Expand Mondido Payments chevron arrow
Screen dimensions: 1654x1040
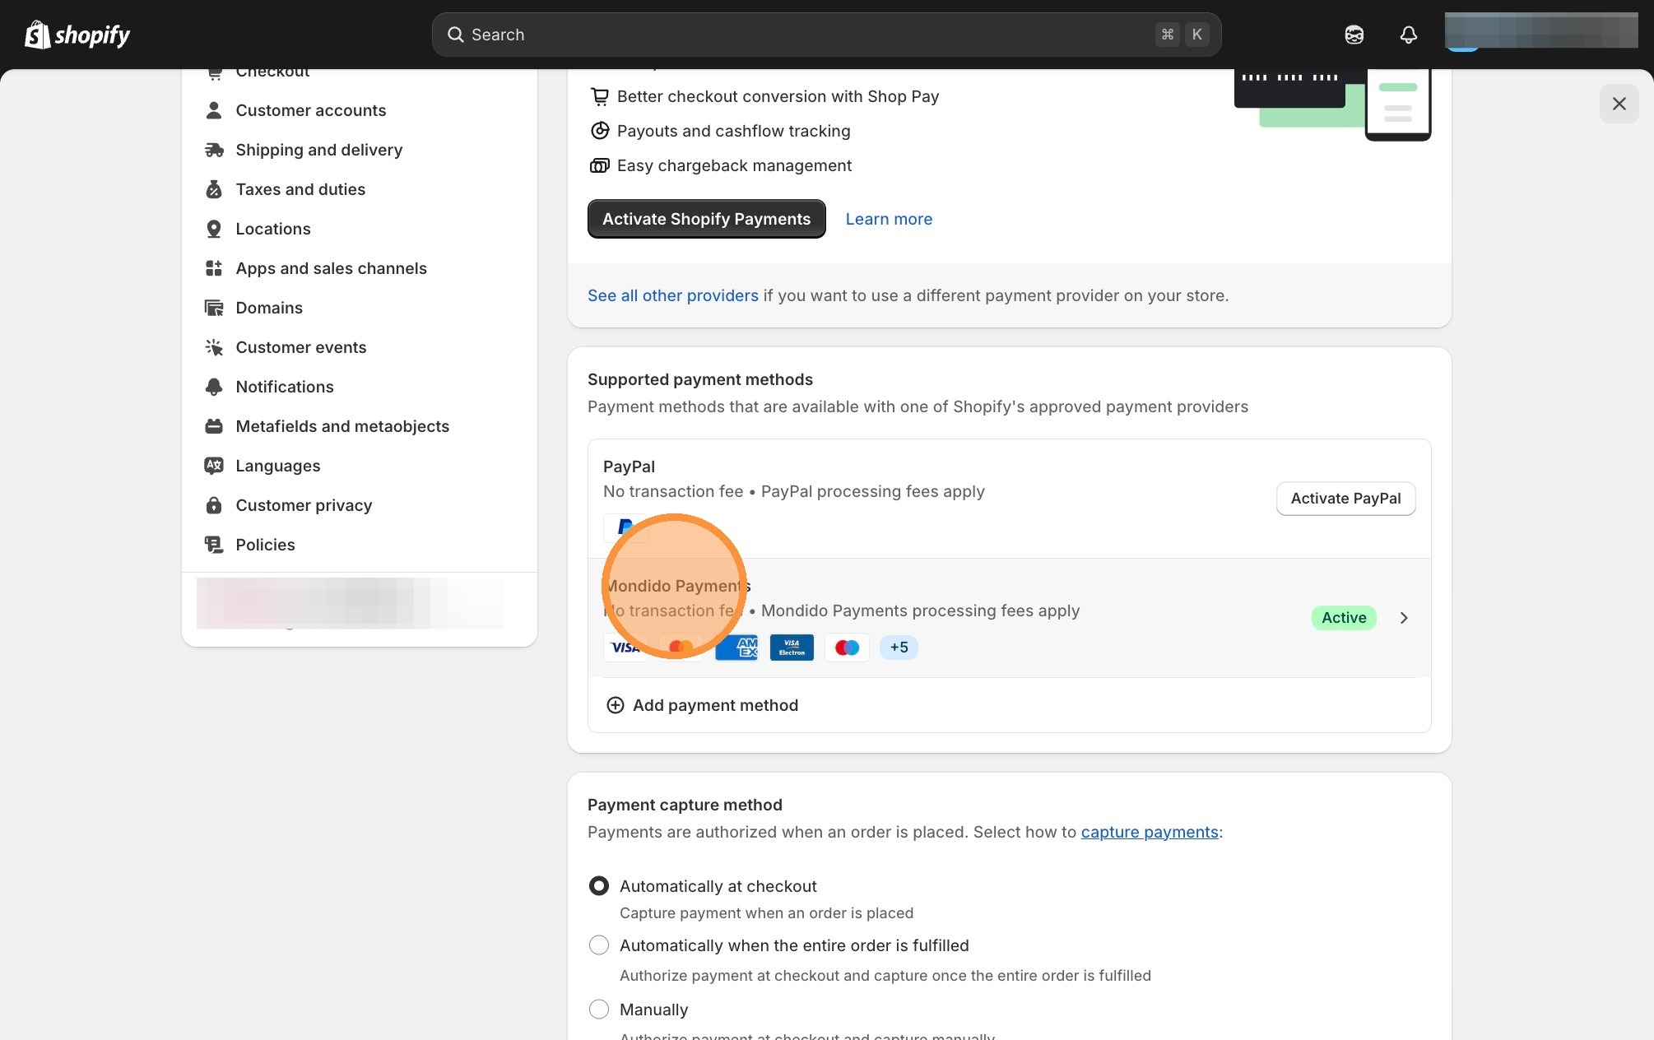click(x=1404, y=618)
